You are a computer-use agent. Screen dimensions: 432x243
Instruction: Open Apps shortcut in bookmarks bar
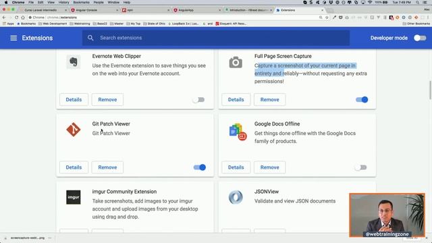coord(8,24)
